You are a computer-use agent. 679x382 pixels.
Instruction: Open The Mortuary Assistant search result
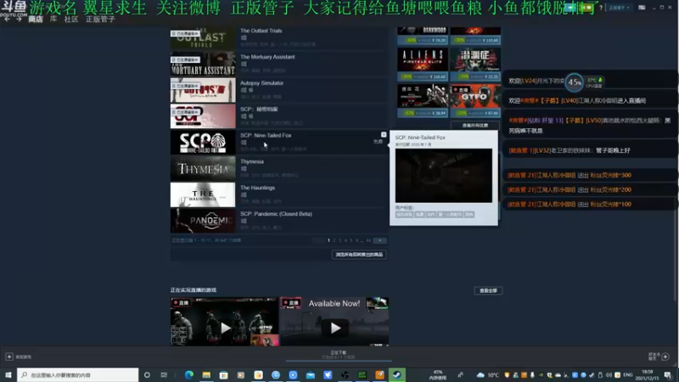point(279,64)
